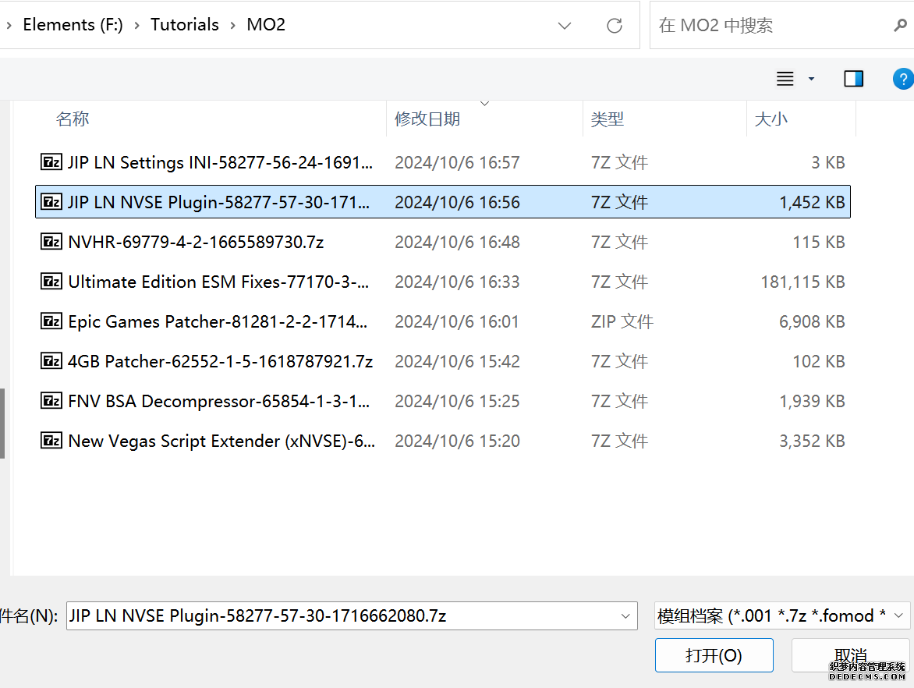Click the view layout list icon
The height and width of the screenshot is (688, 914).
coord(785,79)
